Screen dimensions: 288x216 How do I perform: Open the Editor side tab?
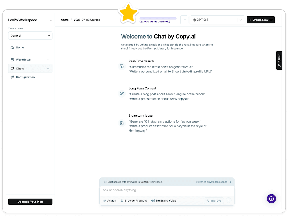coord(279,60)
